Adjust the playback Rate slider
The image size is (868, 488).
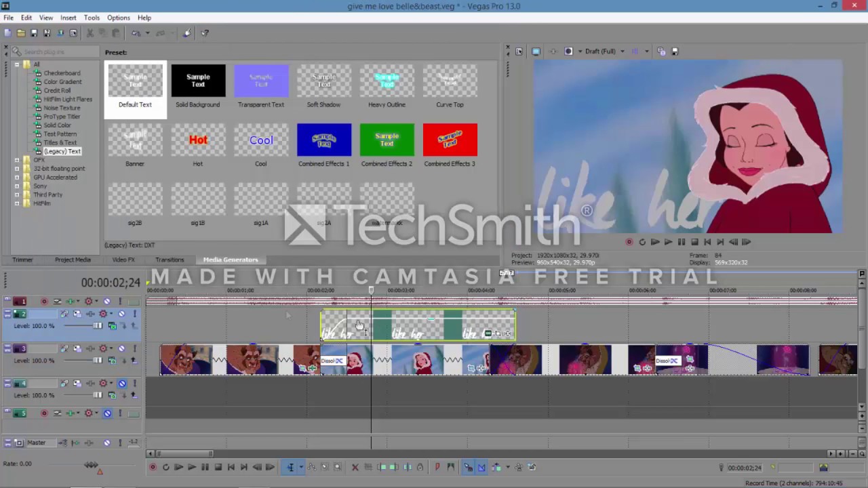coord(91,465)
